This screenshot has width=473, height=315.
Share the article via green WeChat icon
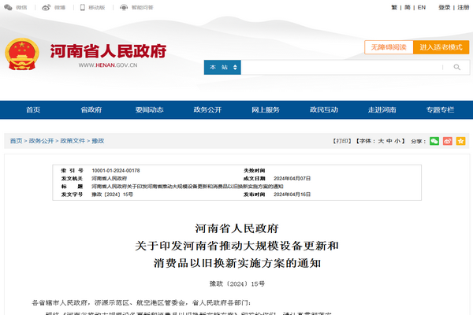[x=434, y=141]
